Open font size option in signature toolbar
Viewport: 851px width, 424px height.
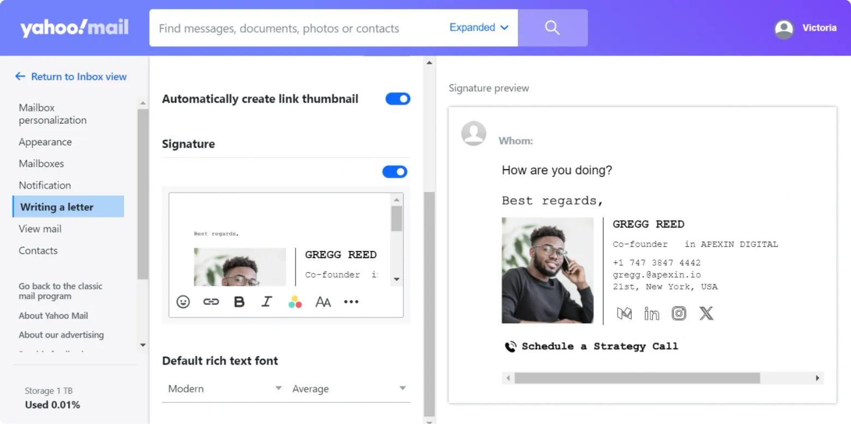point(323,302)
